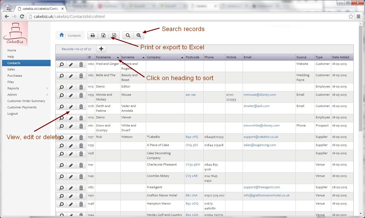This screenshot has width=365, height=218.
Task: Select the Export to Excel icon
Action: [103, 35]
